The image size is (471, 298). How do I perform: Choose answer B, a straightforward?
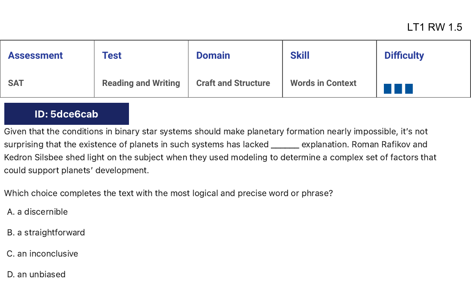(x=46, y=232)
